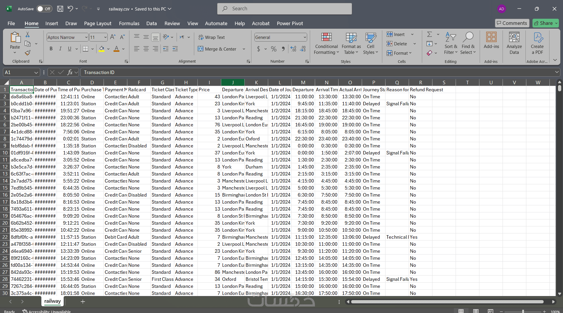Click the Cut scissors icon
Screen dimensions: 563x313
pos(28,35)
